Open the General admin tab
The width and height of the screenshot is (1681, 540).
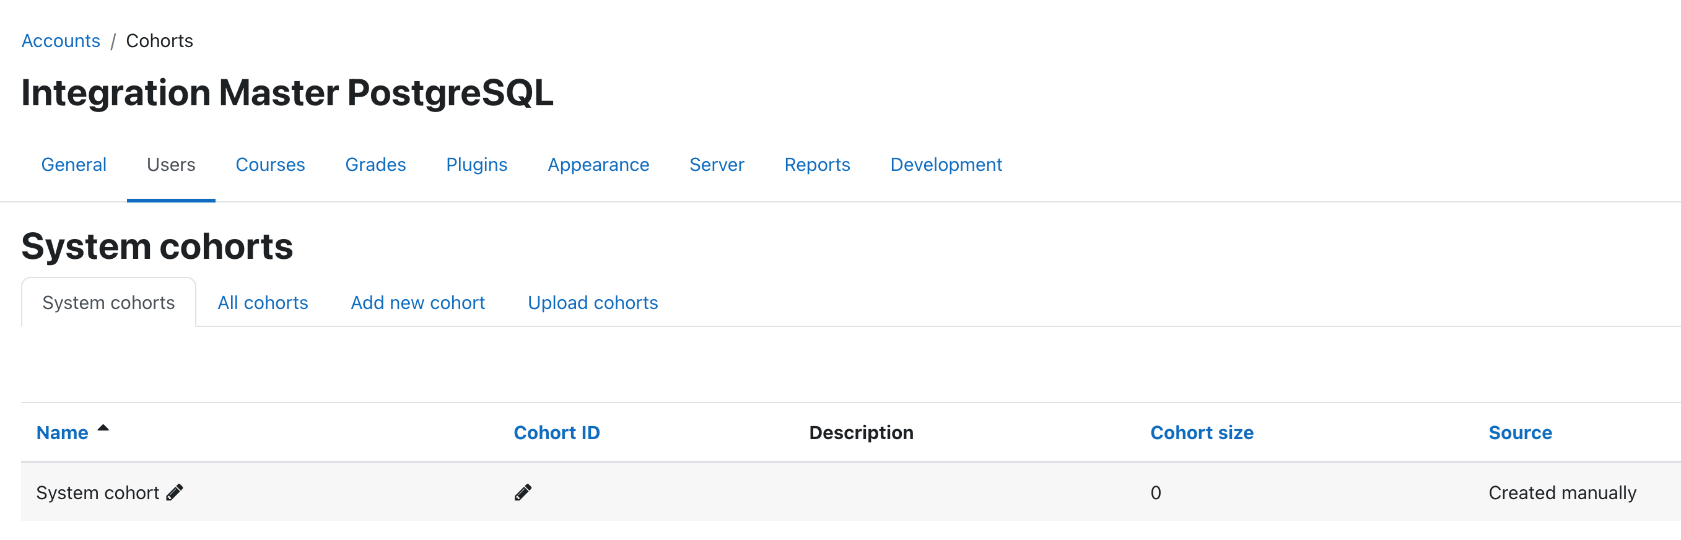click(x=74, y=164)
